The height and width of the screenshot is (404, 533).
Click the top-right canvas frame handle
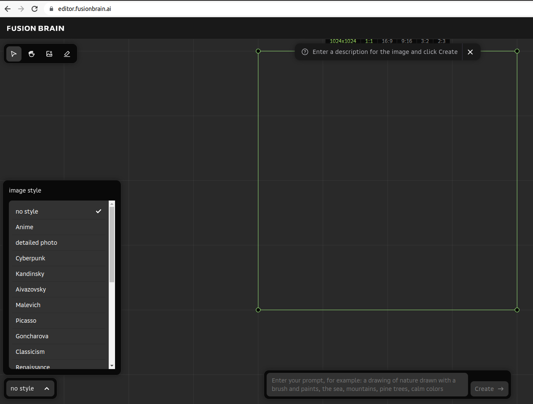517,51
